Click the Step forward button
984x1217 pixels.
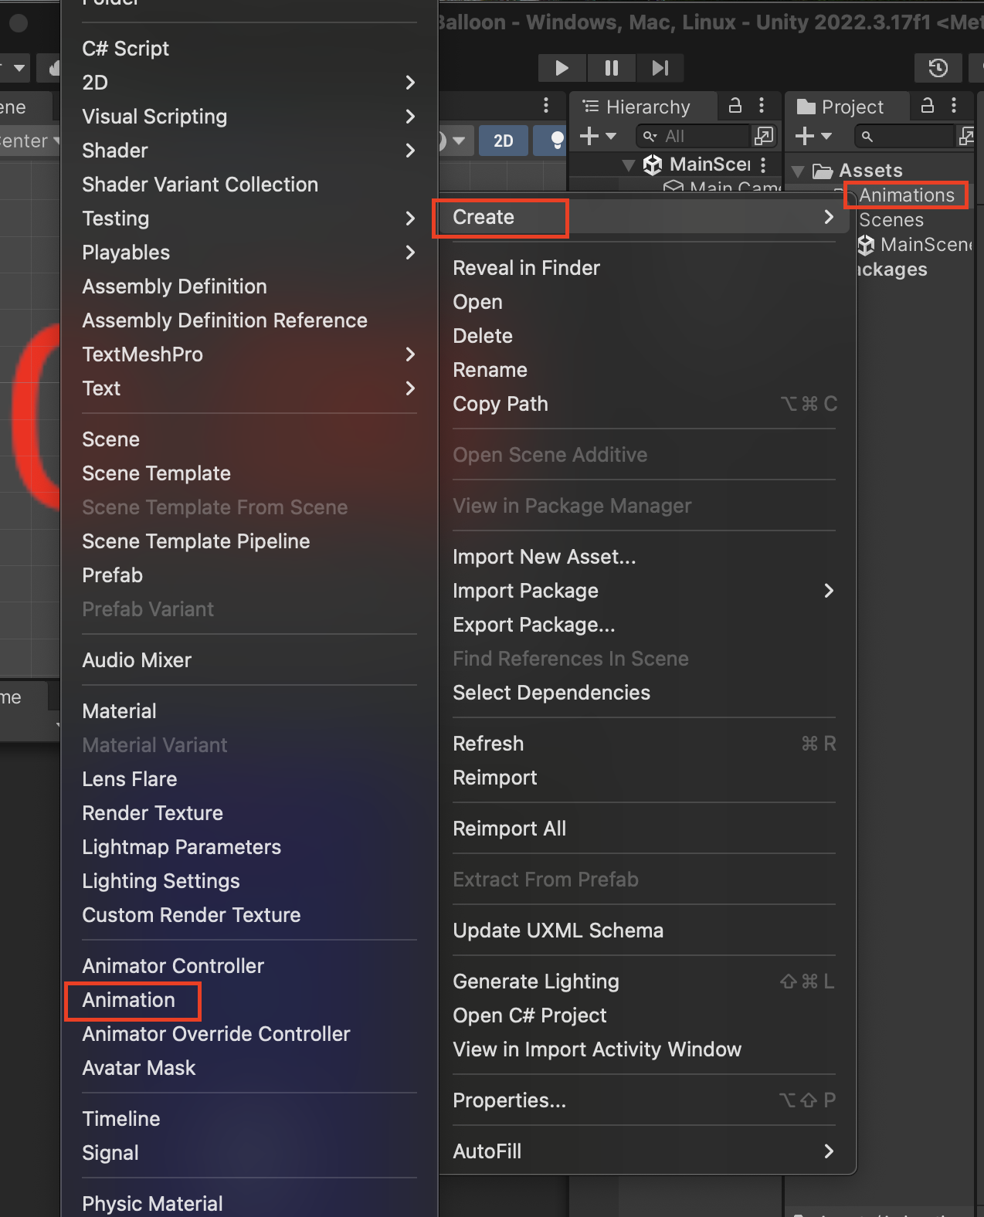[x=660, y=68]
